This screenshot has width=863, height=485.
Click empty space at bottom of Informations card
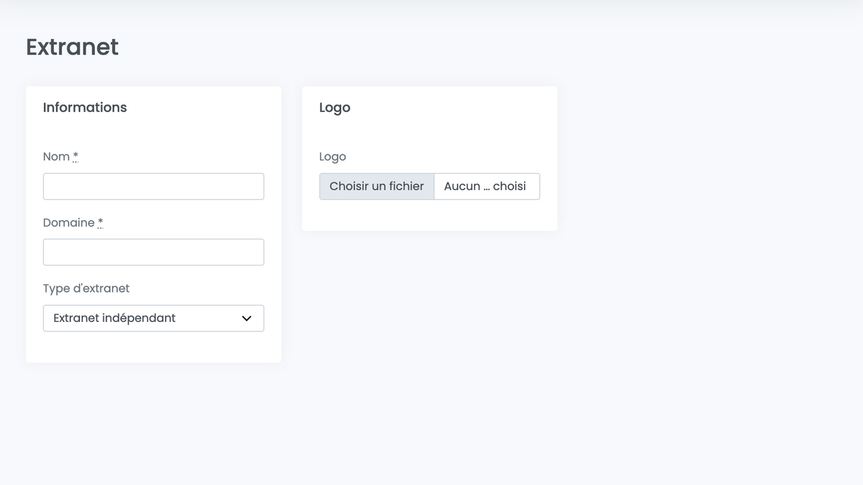(153, 348)
